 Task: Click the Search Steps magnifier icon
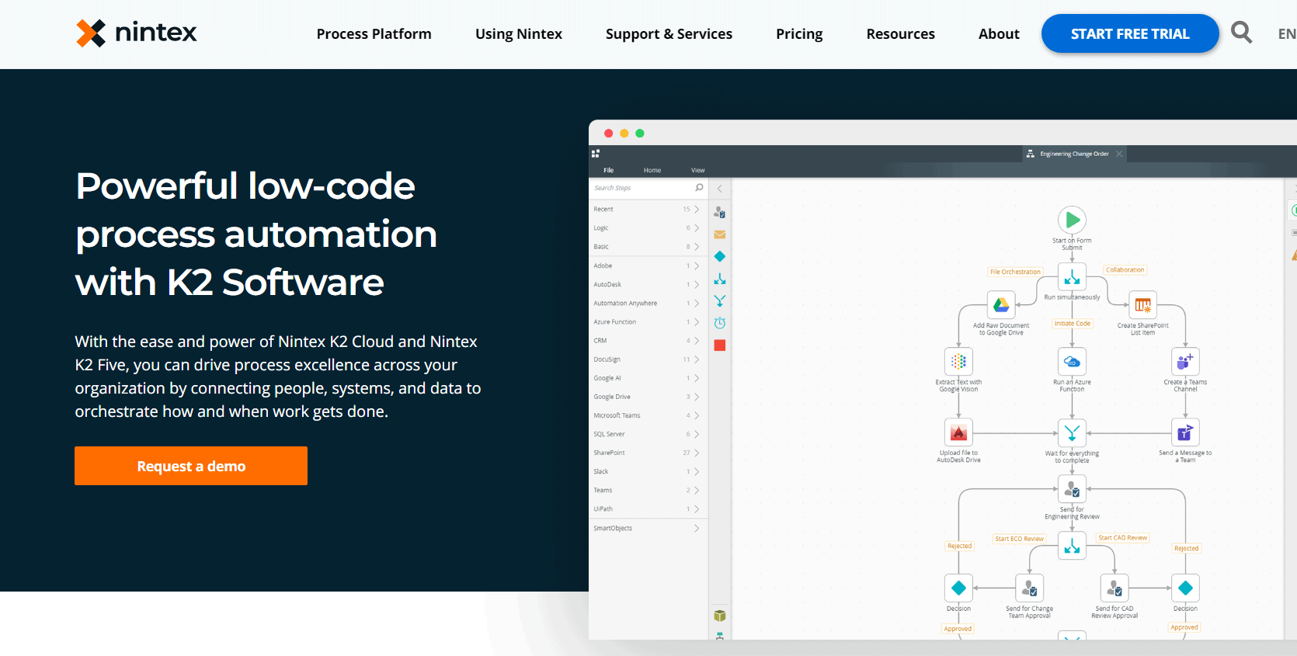pos(699,188)
